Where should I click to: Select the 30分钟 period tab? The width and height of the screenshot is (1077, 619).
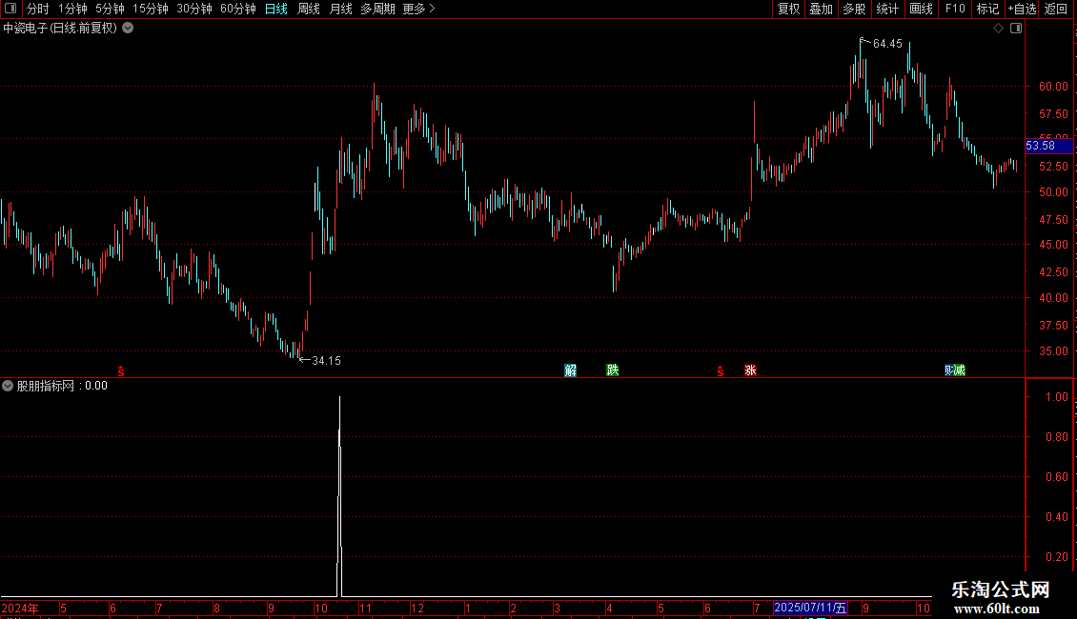tap(194, 9)
